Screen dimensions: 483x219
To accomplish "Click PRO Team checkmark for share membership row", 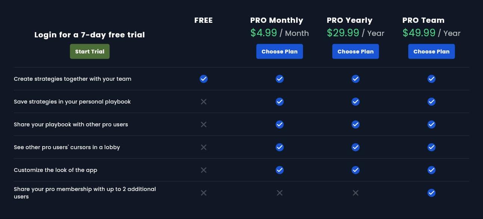I will (x=431, y=193).
